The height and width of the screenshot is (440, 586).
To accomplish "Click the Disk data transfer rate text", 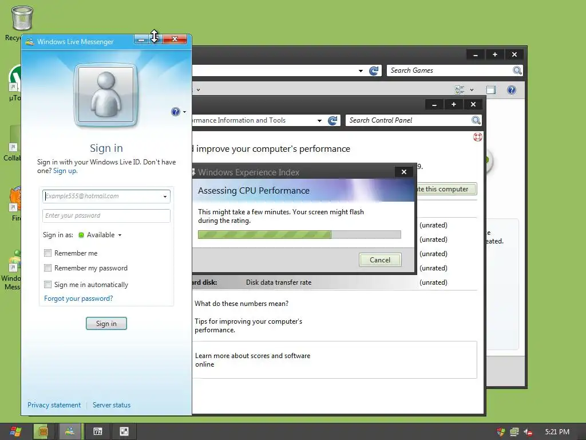I will click(x=279, y=282).
